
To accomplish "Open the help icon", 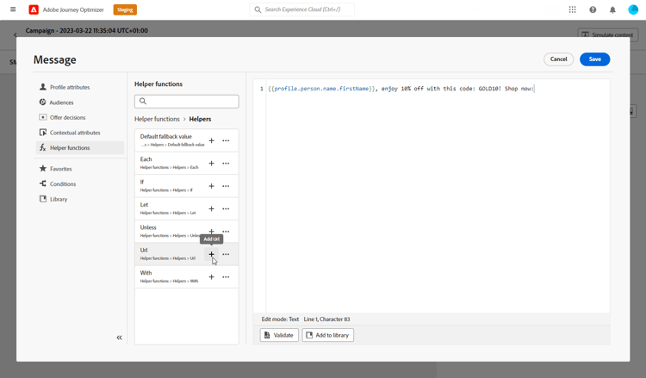I will tap(593, 9).
